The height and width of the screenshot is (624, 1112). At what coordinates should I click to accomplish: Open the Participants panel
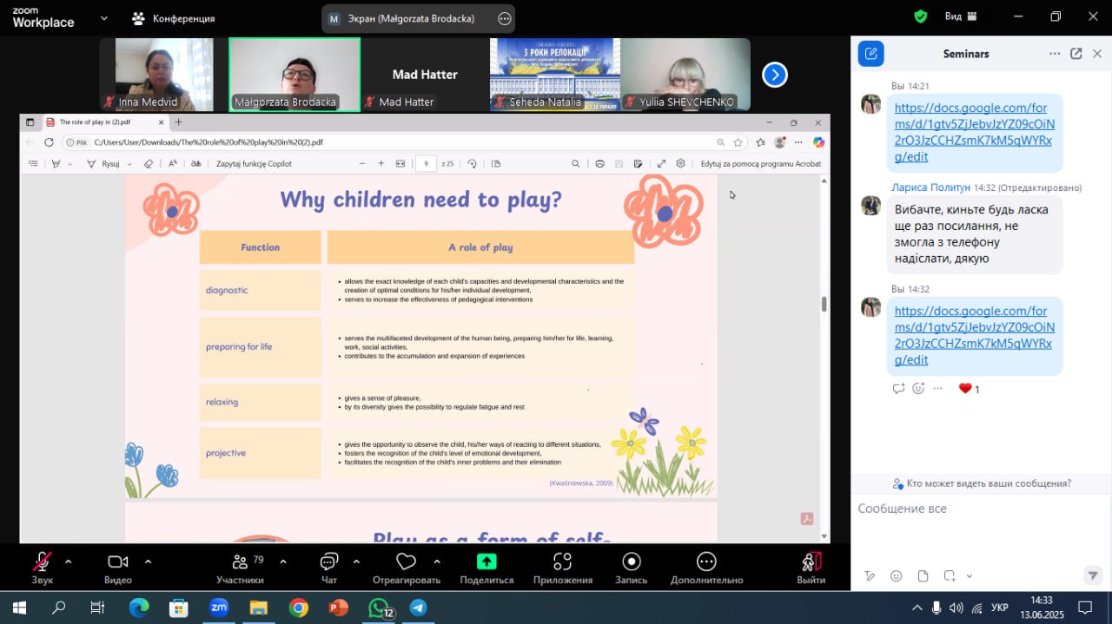click(x=240, y=567)
